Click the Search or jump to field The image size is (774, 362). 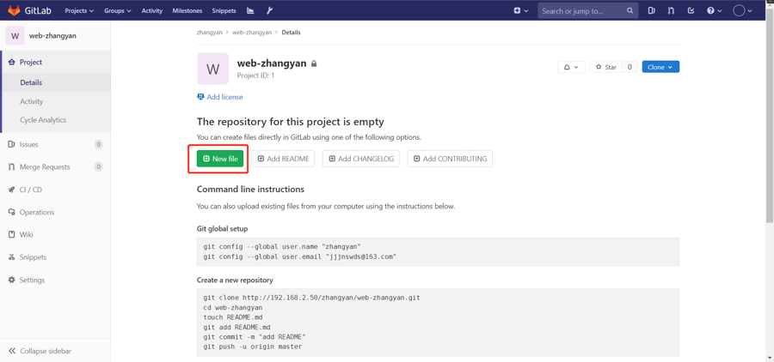(580, 11)
